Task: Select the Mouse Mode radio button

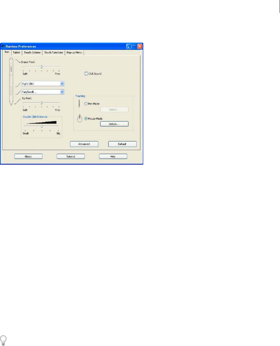Action: pos(86,118)
